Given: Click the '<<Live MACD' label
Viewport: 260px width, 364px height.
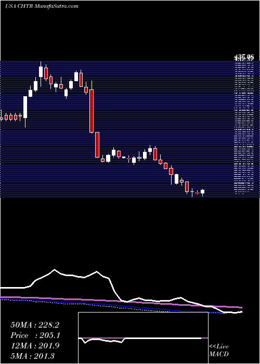Looking at the screenshot, I should tap(219, 350).
